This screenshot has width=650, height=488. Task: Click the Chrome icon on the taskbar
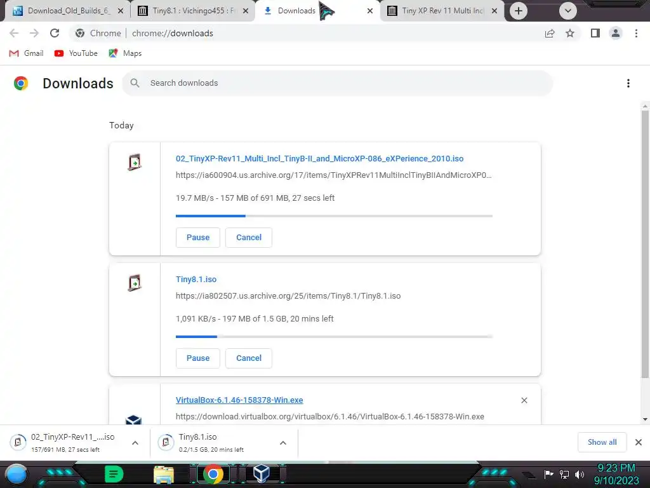tap(213, 474)
